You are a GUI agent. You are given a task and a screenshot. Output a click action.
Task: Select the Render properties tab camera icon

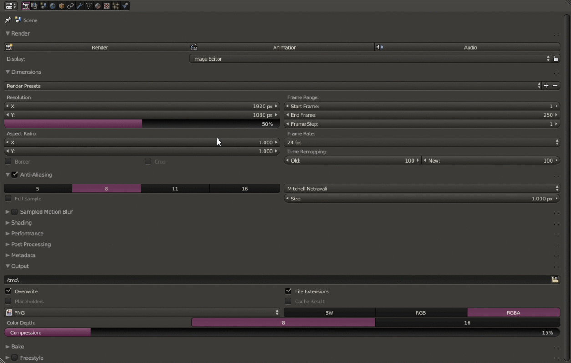pos(25,6)
